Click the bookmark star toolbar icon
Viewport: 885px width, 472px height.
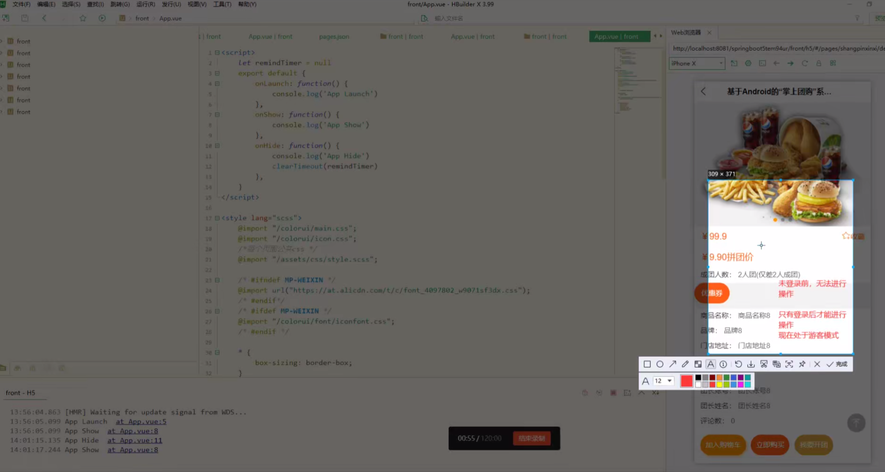(83, 18)
